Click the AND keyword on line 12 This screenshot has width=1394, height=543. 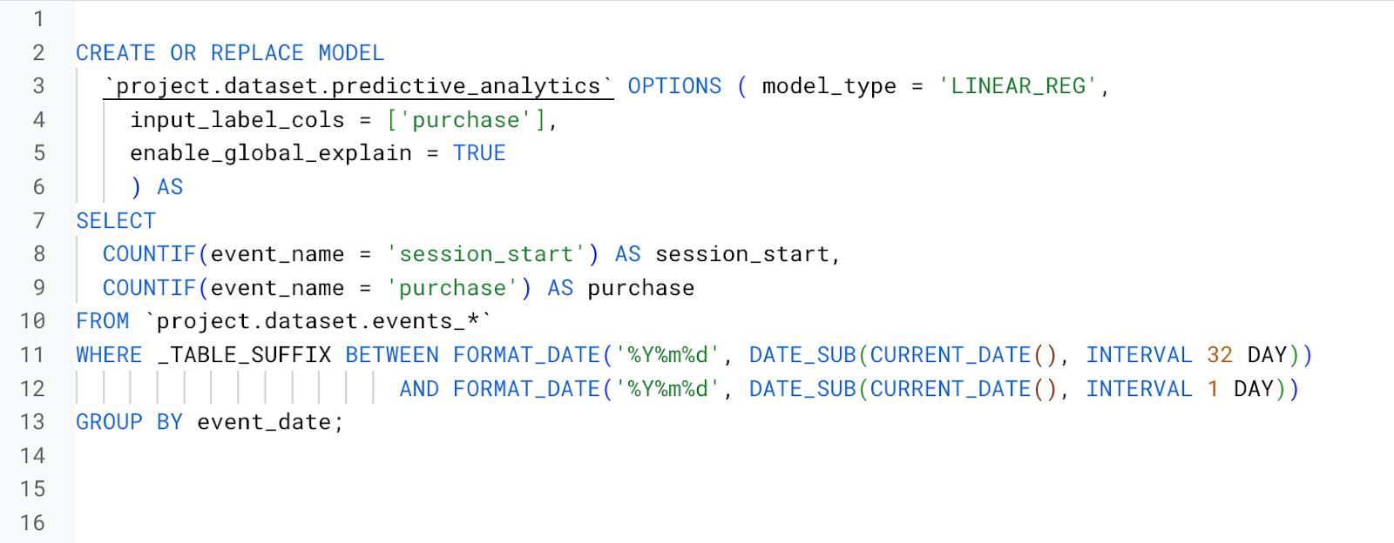(419, 389)
